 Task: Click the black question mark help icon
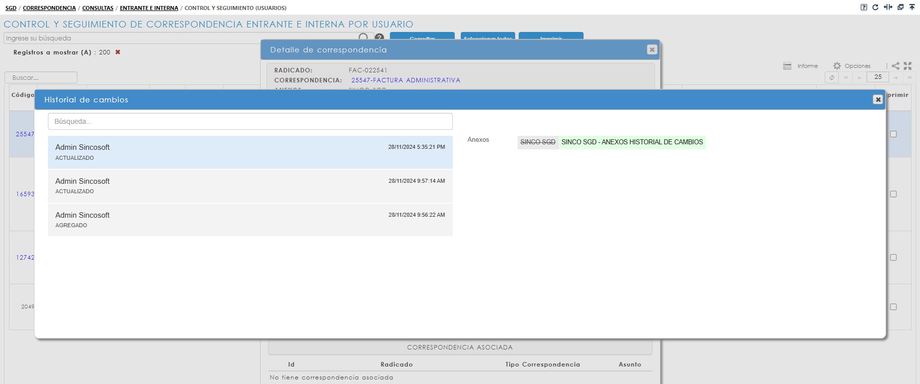coord(379,37)
